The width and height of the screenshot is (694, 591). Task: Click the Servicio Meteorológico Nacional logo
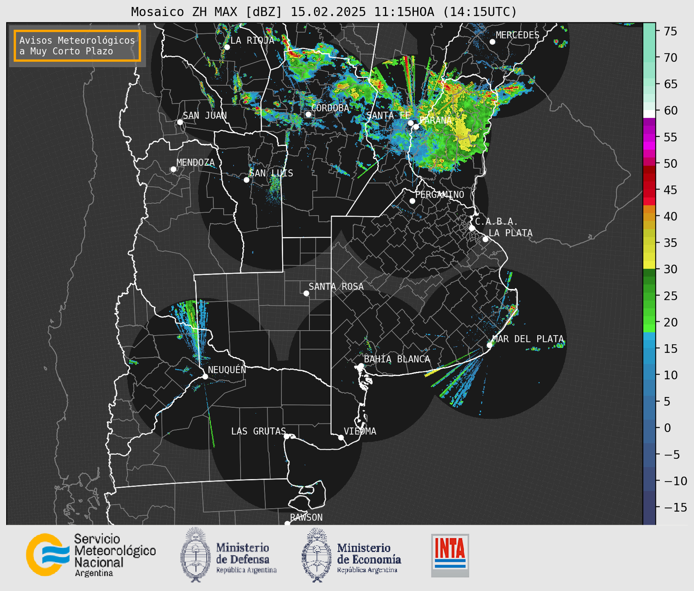click(x=48, y=554)
